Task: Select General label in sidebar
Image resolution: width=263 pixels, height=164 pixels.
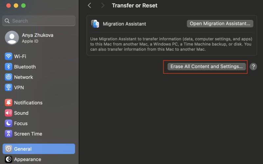Action: [23, 149]
